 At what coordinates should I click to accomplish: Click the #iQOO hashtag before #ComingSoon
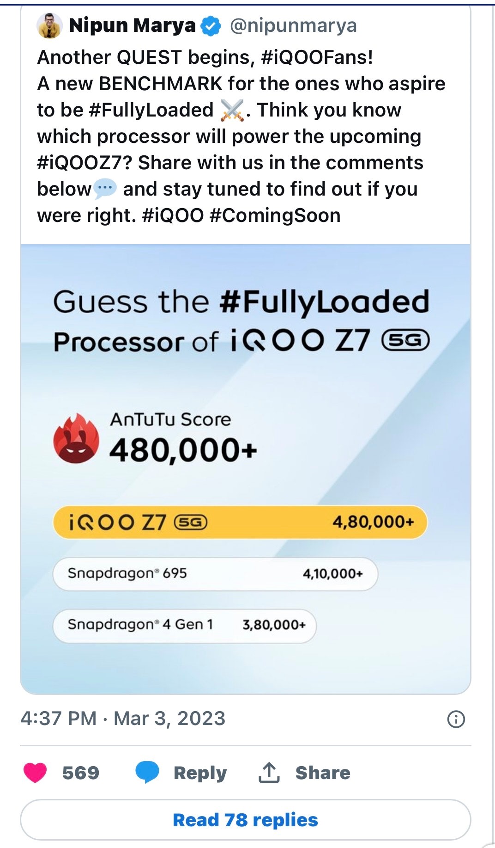[x=173, y=215]
